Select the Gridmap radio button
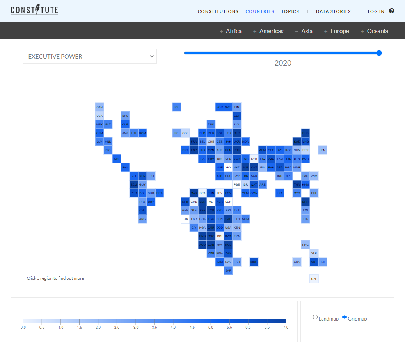 (345, 317)
